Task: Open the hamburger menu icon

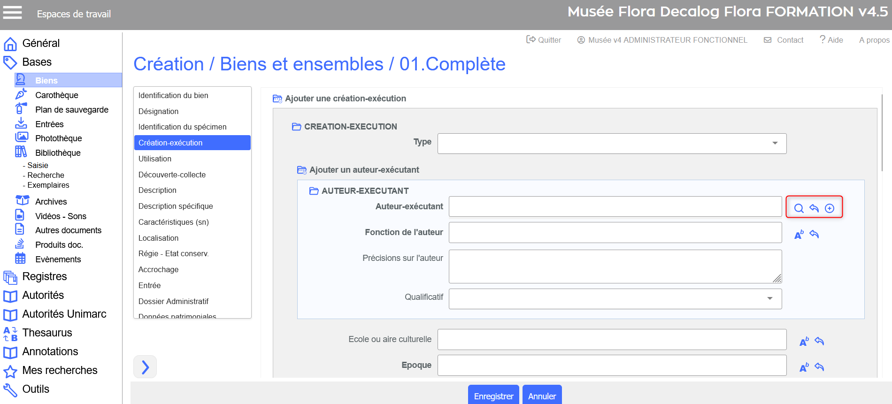Action: (x=13, y=13)
